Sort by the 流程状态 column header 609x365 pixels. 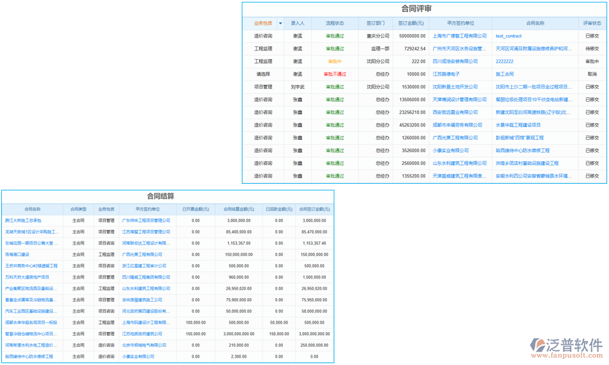point(334,24)
